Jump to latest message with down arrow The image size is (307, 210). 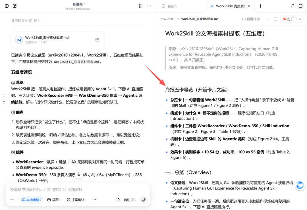point(79,174)
